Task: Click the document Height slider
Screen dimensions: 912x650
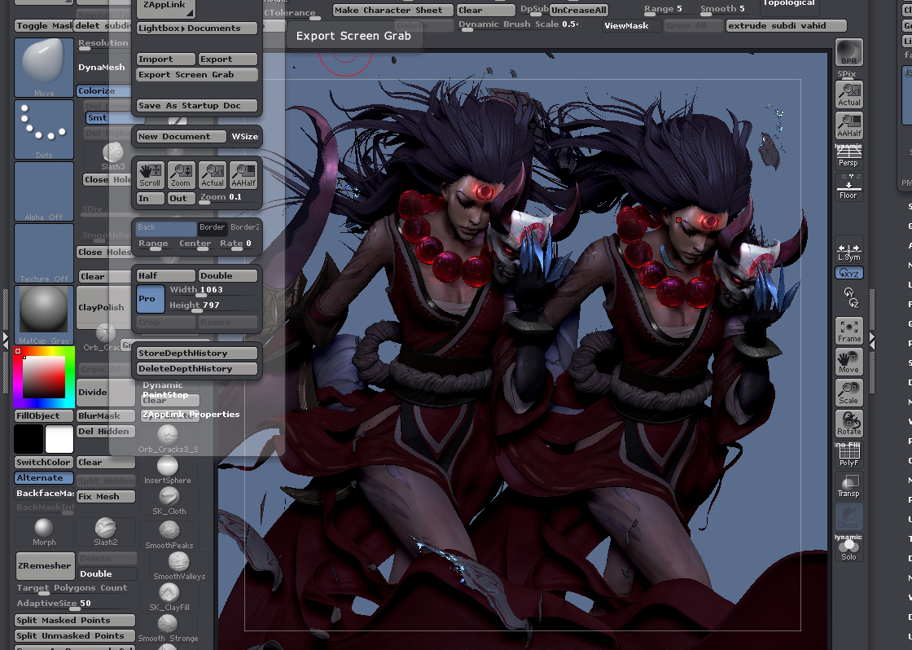Action: coord(213,305)
